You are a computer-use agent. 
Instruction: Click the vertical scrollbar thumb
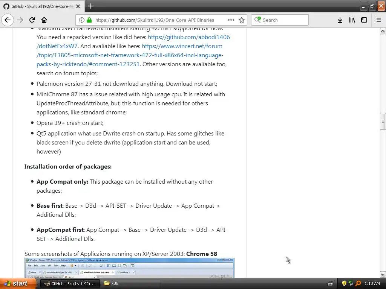pyautogui.click(x=383, y=121)
